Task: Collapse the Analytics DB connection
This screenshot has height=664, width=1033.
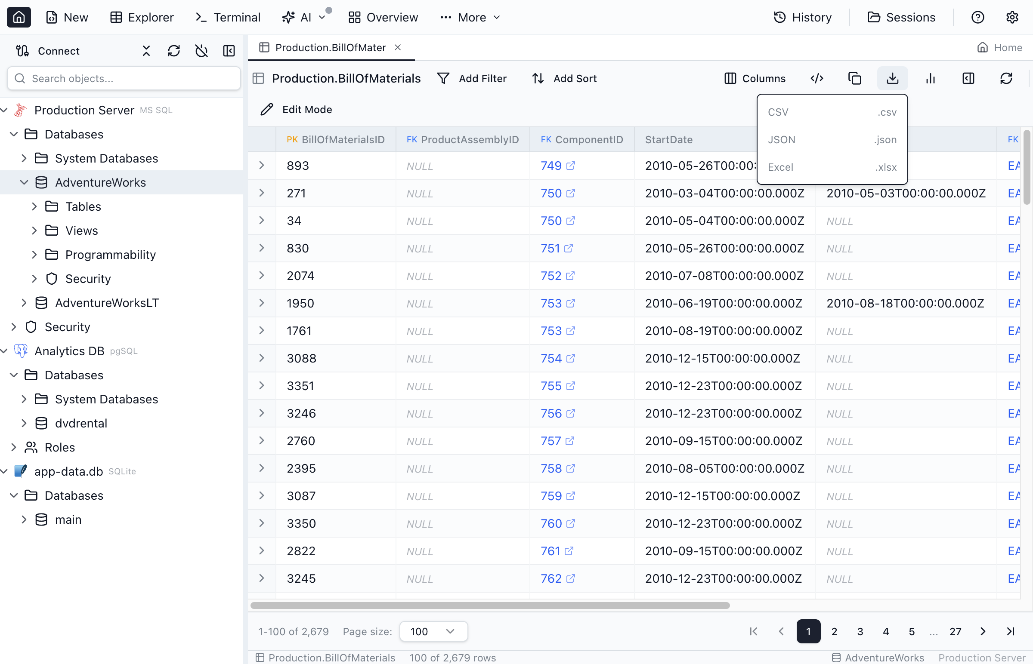Action: pyautogui.click(x=3, y=350)
